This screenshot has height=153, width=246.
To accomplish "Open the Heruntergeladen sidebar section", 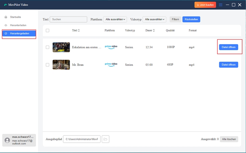I will click(x=19, y=33).
